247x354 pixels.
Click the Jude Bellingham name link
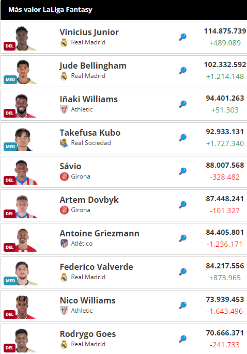coord(93,66)
